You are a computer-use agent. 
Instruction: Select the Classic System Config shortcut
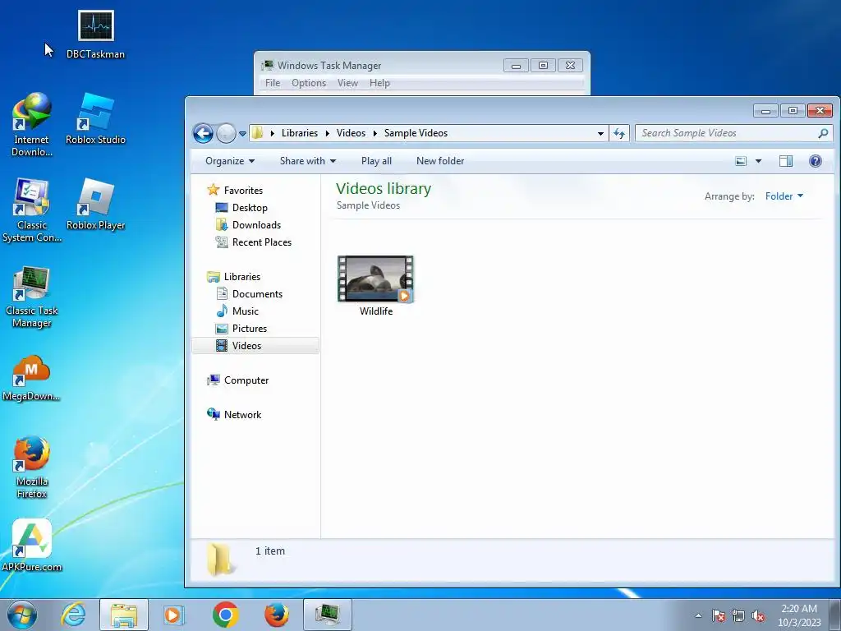(x=32, y=210)
